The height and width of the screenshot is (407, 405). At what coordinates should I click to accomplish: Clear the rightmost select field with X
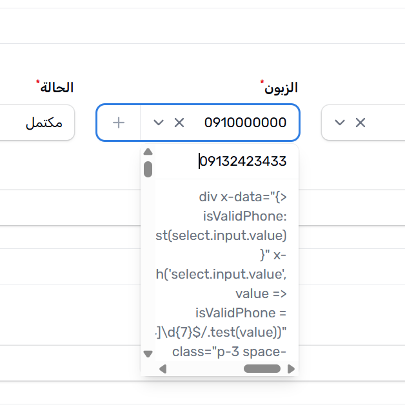pyautogui.click(x=361, y=123)
